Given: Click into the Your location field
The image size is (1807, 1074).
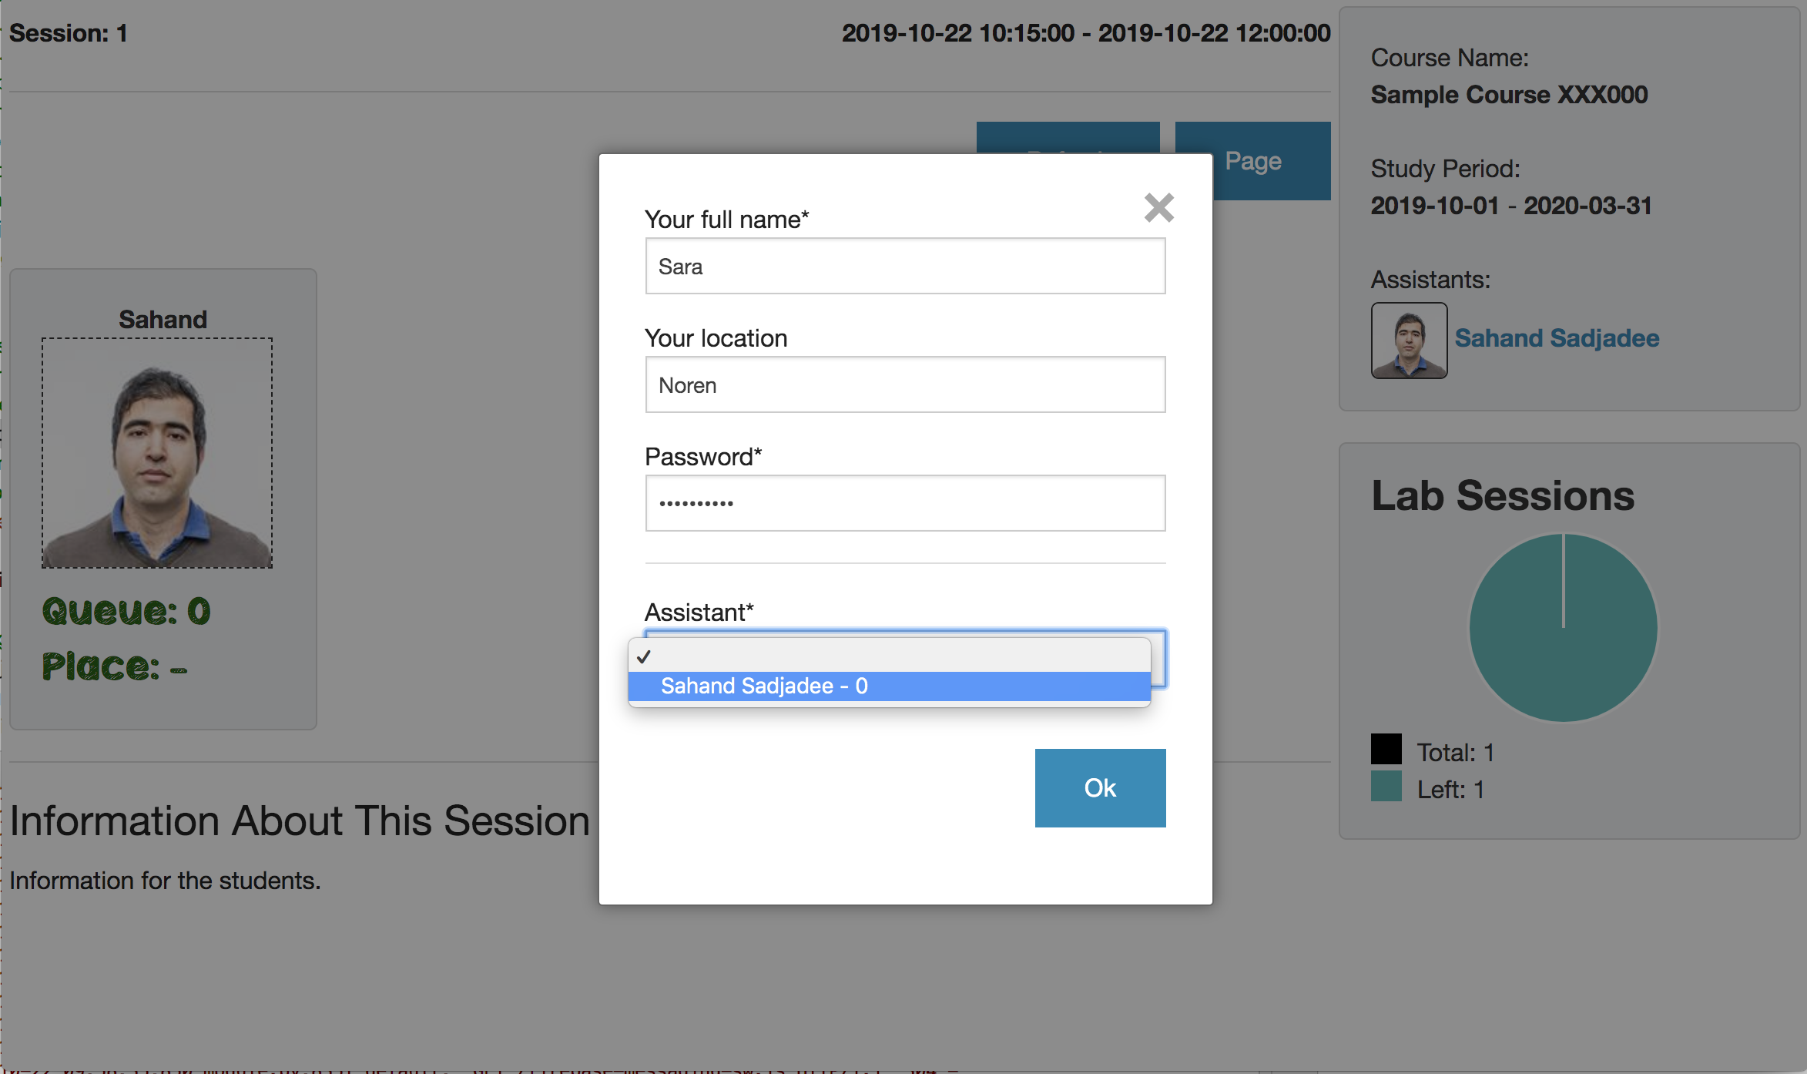Looking at the screenshot, I should coord(905,384).
